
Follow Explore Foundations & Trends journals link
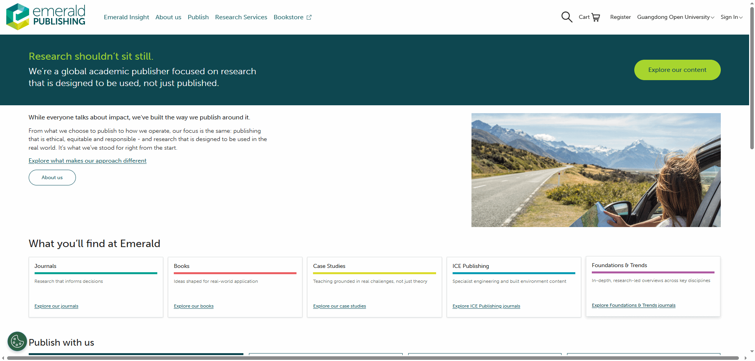pos(633,305)
